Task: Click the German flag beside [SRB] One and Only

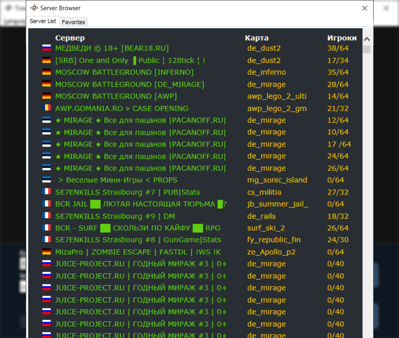Action: [x=47, y=60]
